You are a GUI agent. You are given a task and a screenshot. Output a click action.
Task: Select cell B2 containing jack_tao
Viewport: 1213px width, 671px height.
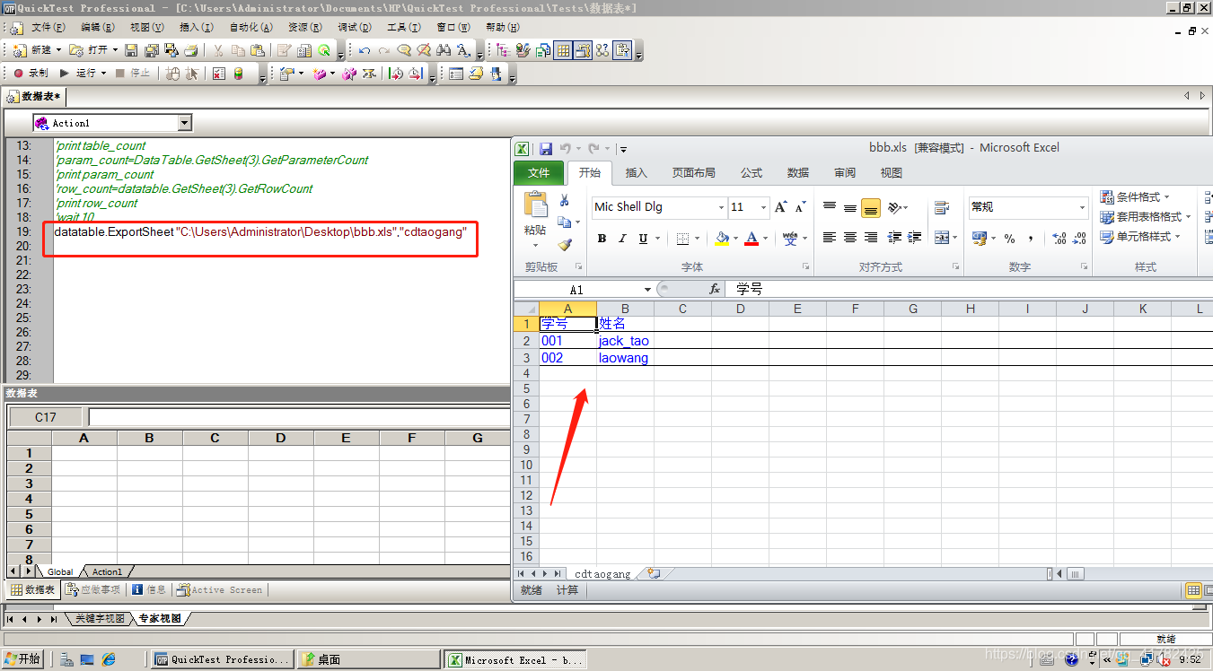tap(625, 341)
